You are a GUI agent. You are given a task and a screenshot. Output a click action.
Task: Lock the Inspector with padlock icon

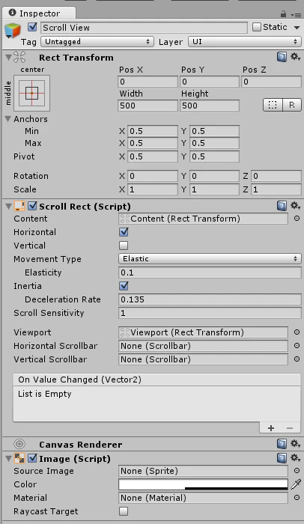pos(283,14)
